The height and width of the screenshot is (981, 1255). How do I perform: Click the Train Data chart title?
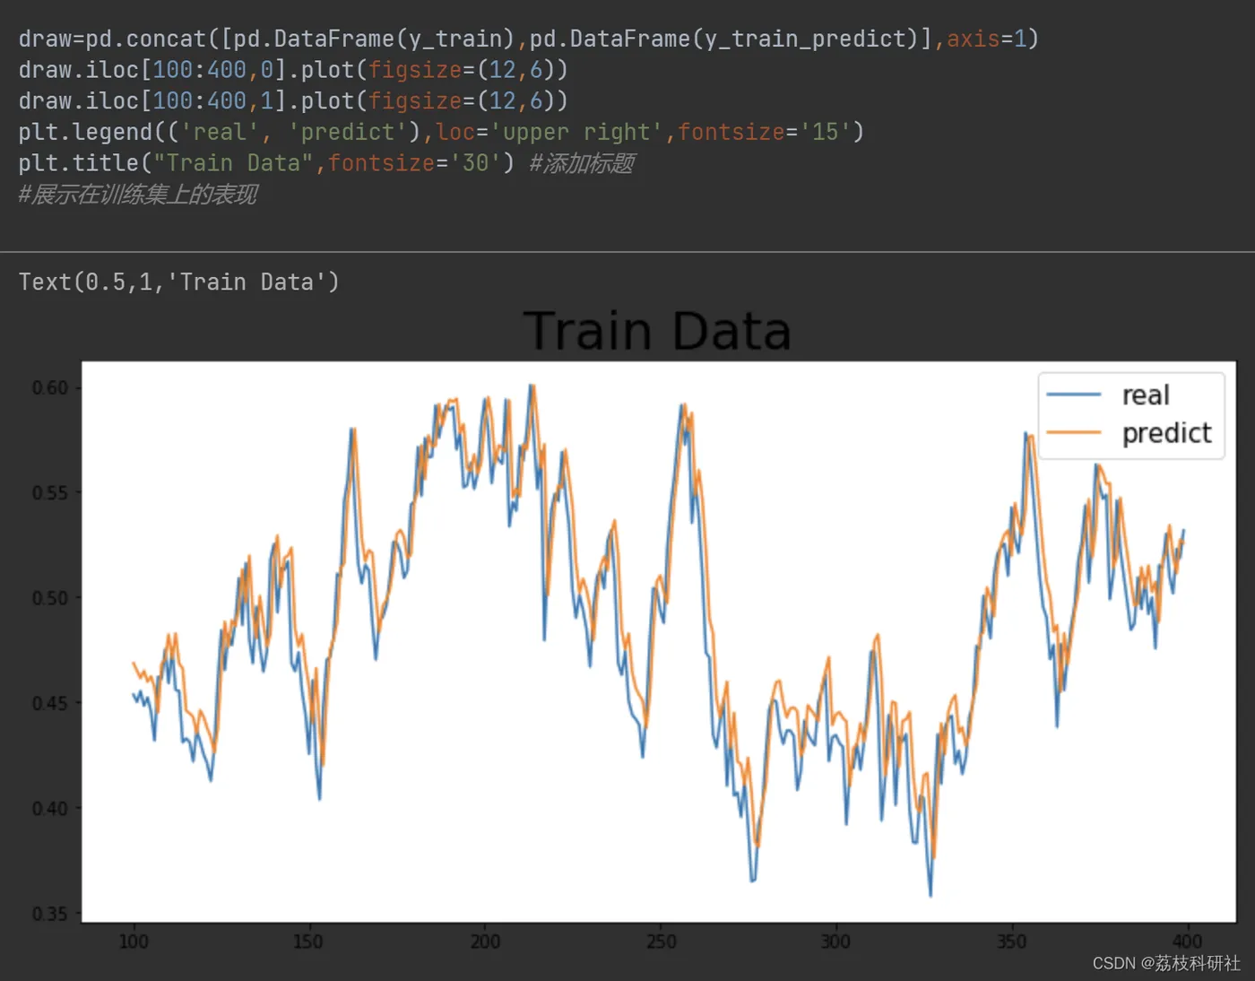click(x=657, y=331)
